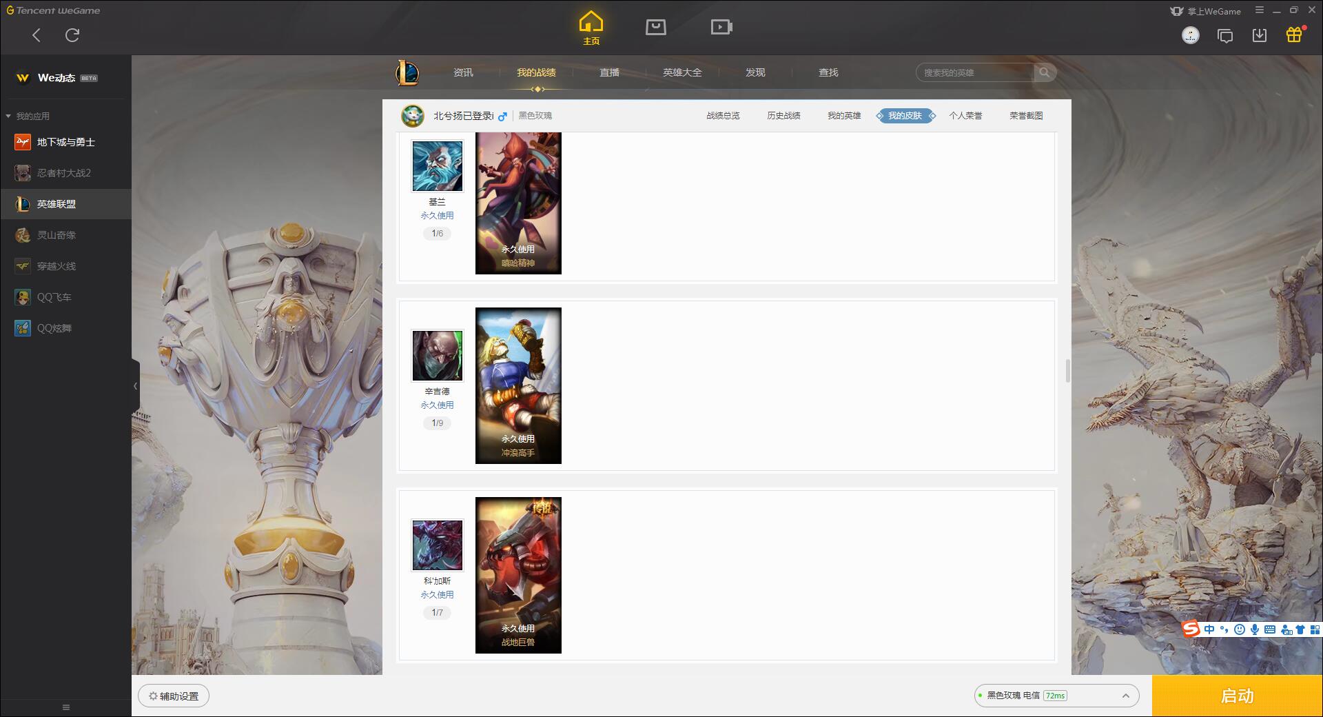Image resolution: width=1323 pixels, height=717 pixels.
Task: Open the 我的战绩 tab
Action: tap(536, 72)
